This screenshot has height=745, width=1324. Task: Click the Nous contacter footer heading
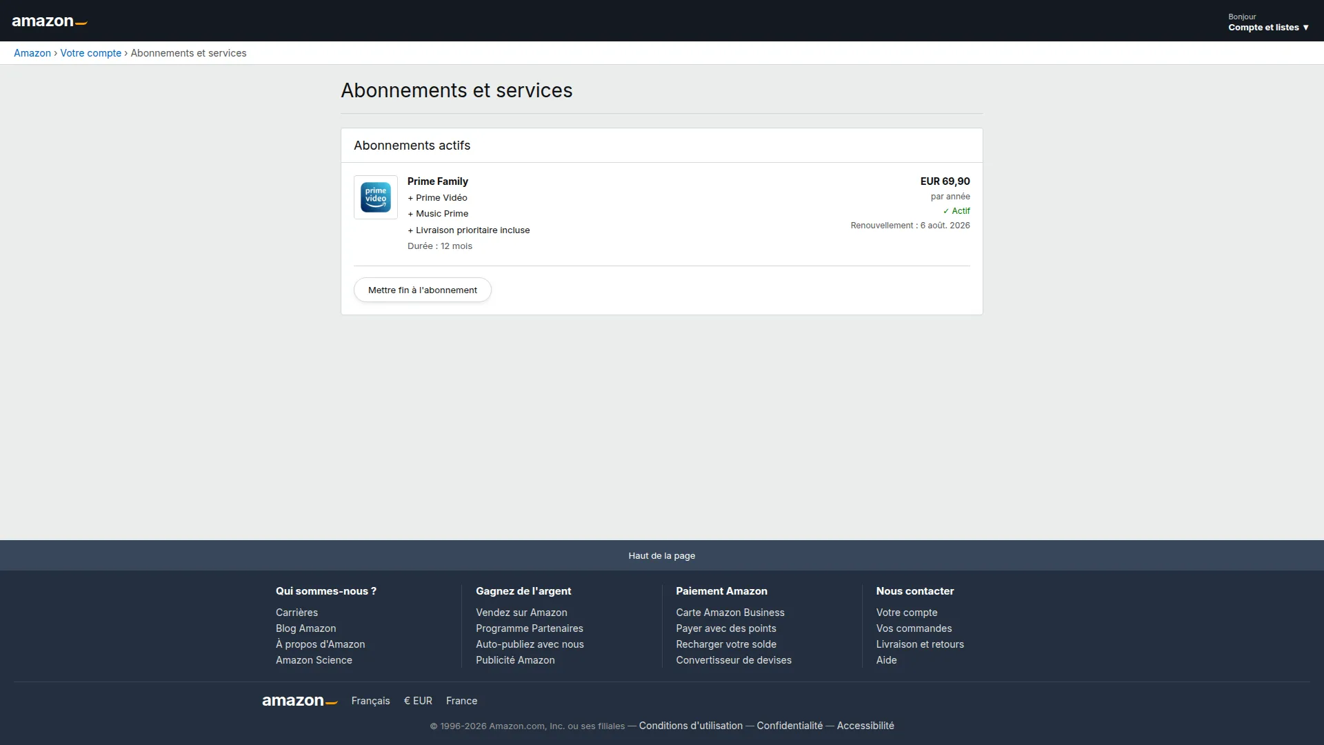point(915,591)
